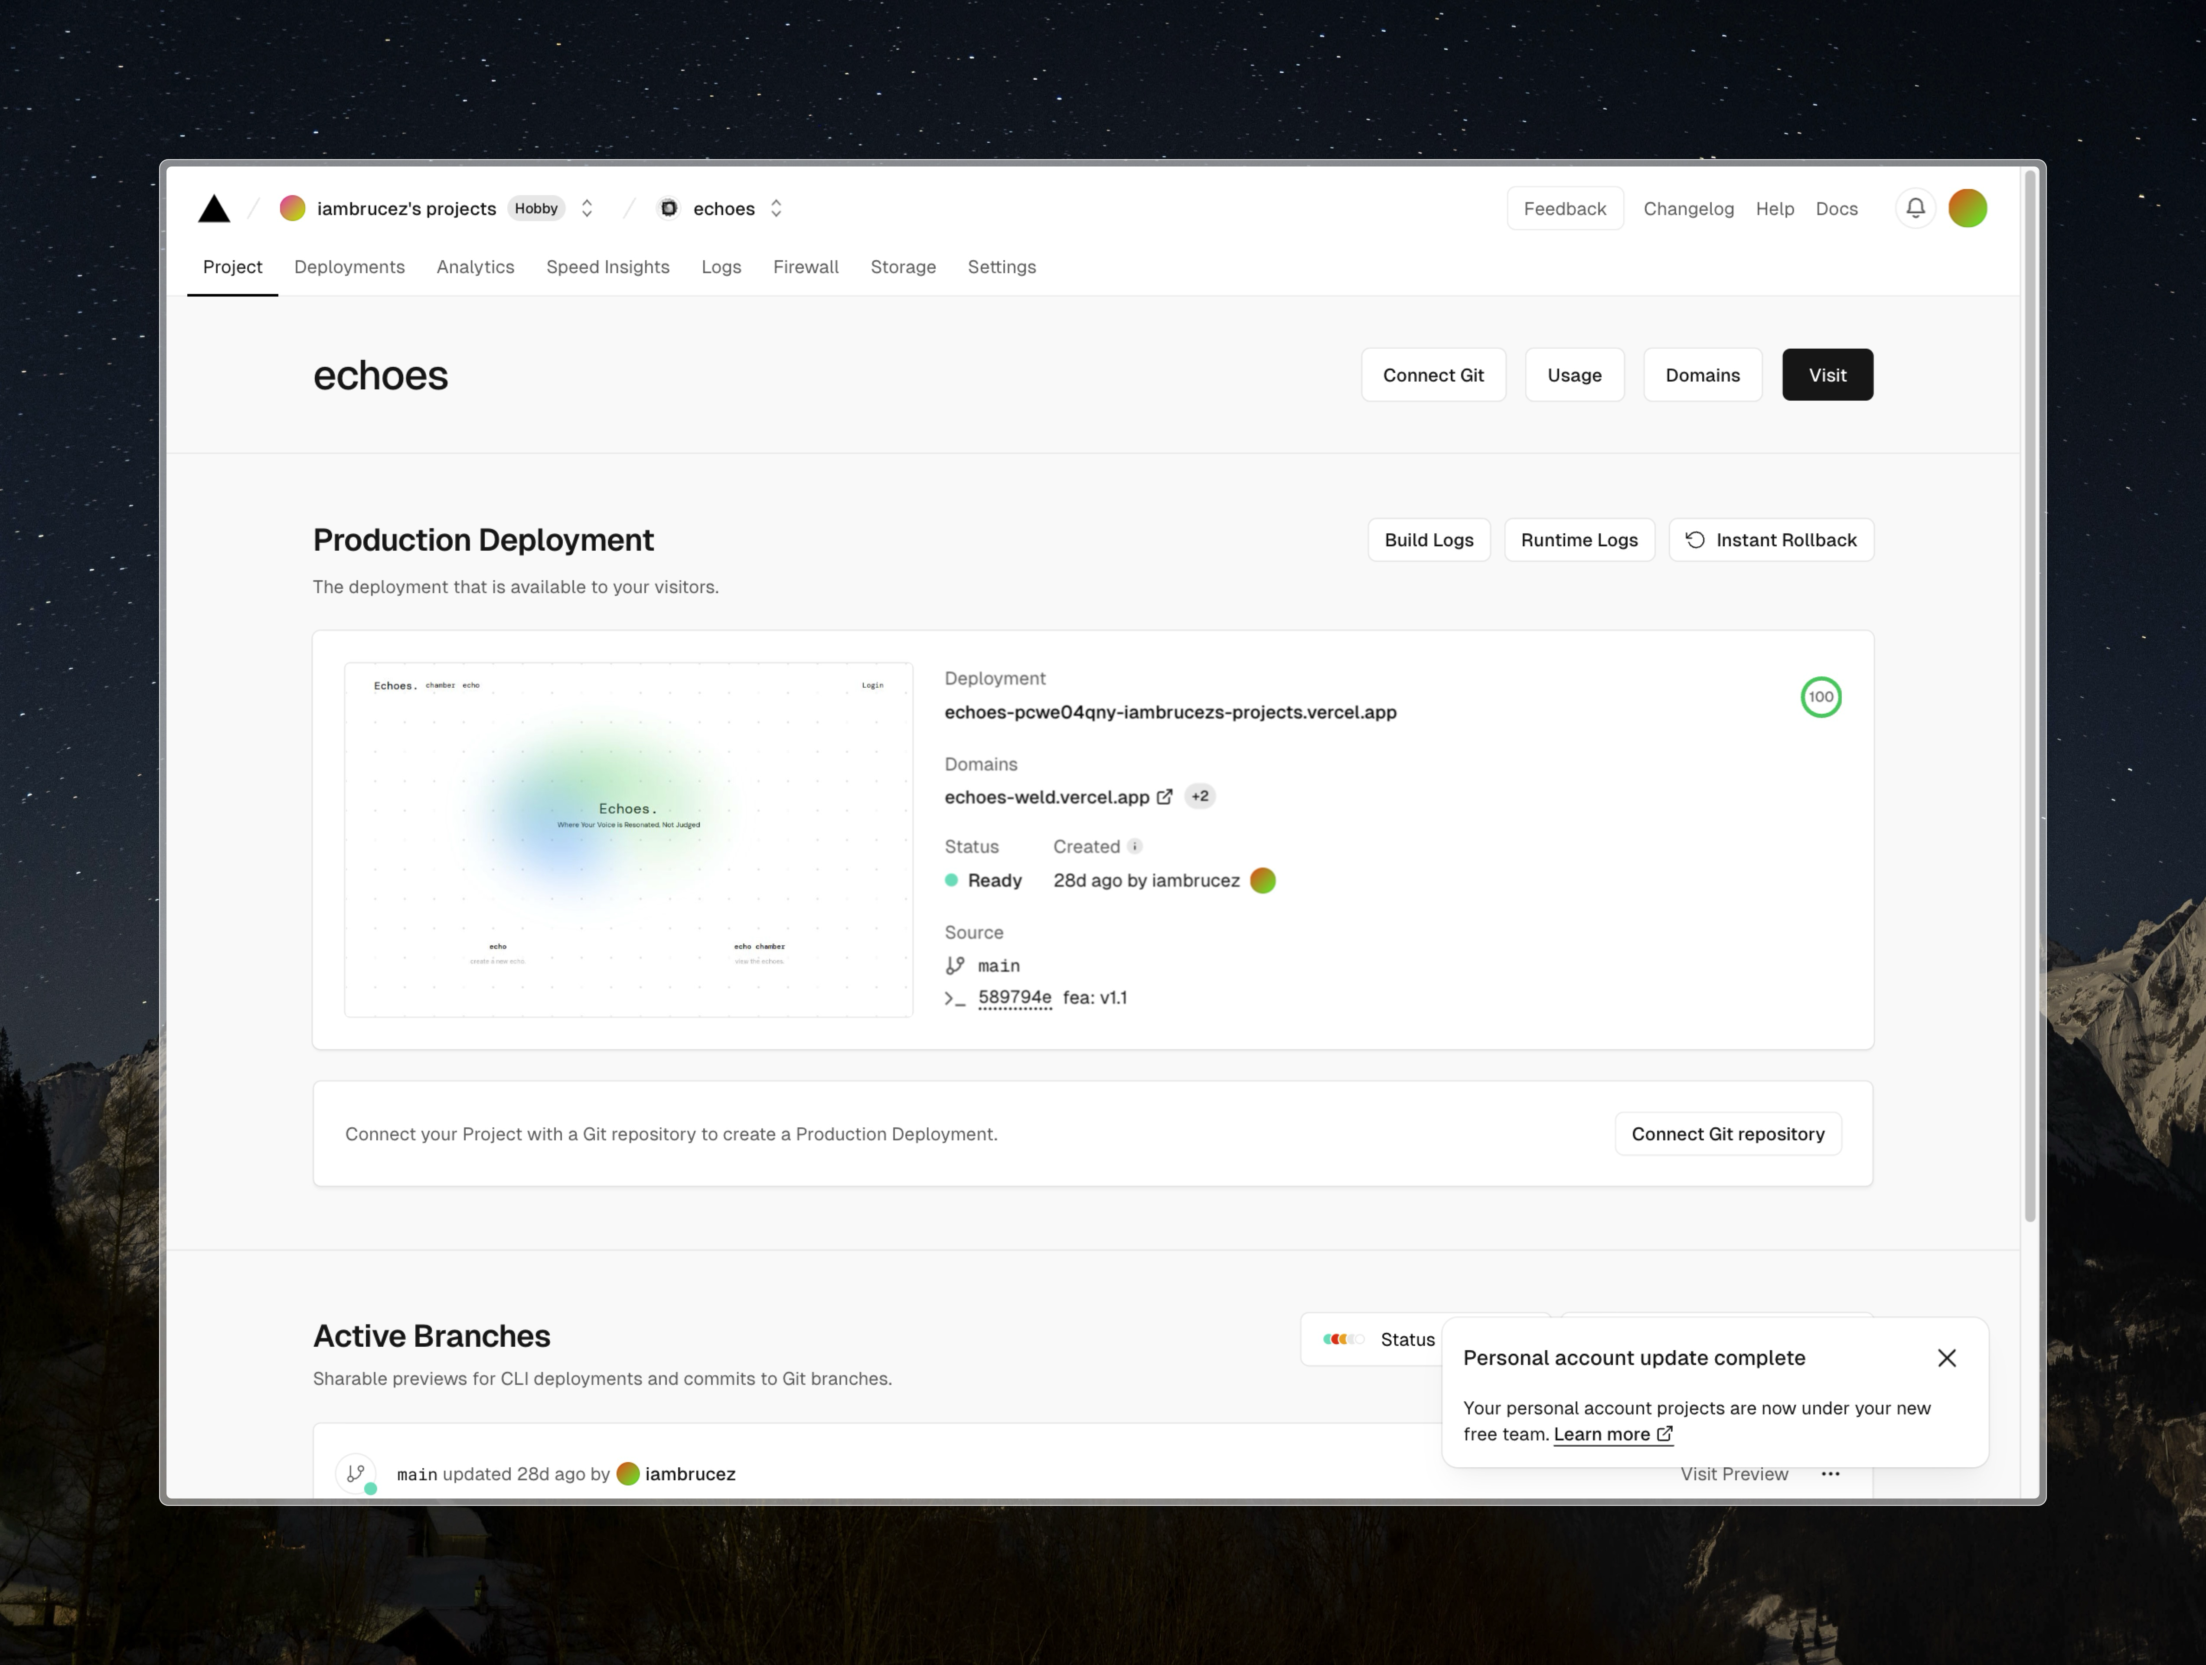2206x1665 pixels.
Task: Click the iambrucez username in branch row
Action: [x=690, y=1473]
